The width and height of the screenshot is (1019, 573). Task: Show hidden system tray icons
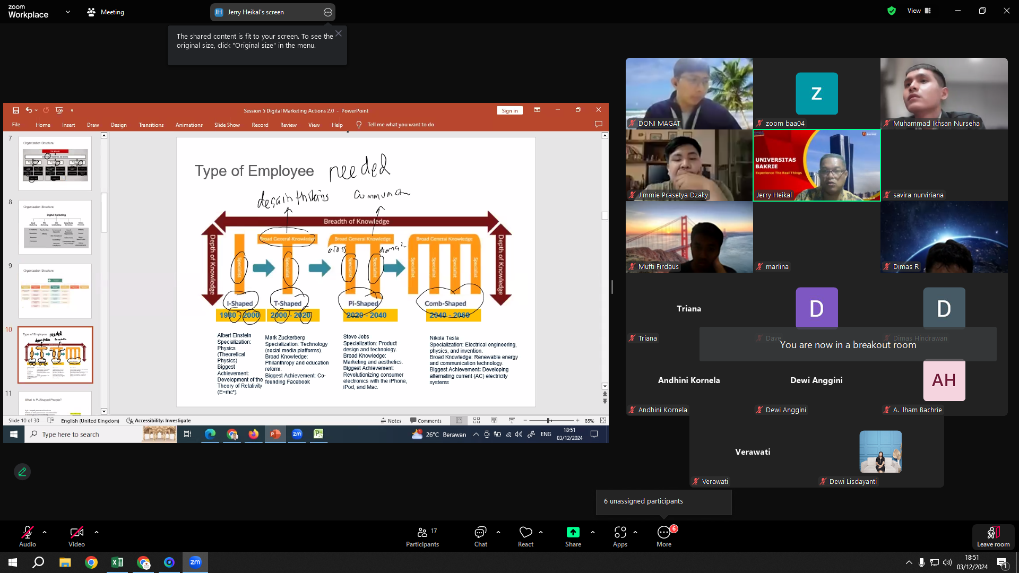pyautogui.click(x=909, y=562)
